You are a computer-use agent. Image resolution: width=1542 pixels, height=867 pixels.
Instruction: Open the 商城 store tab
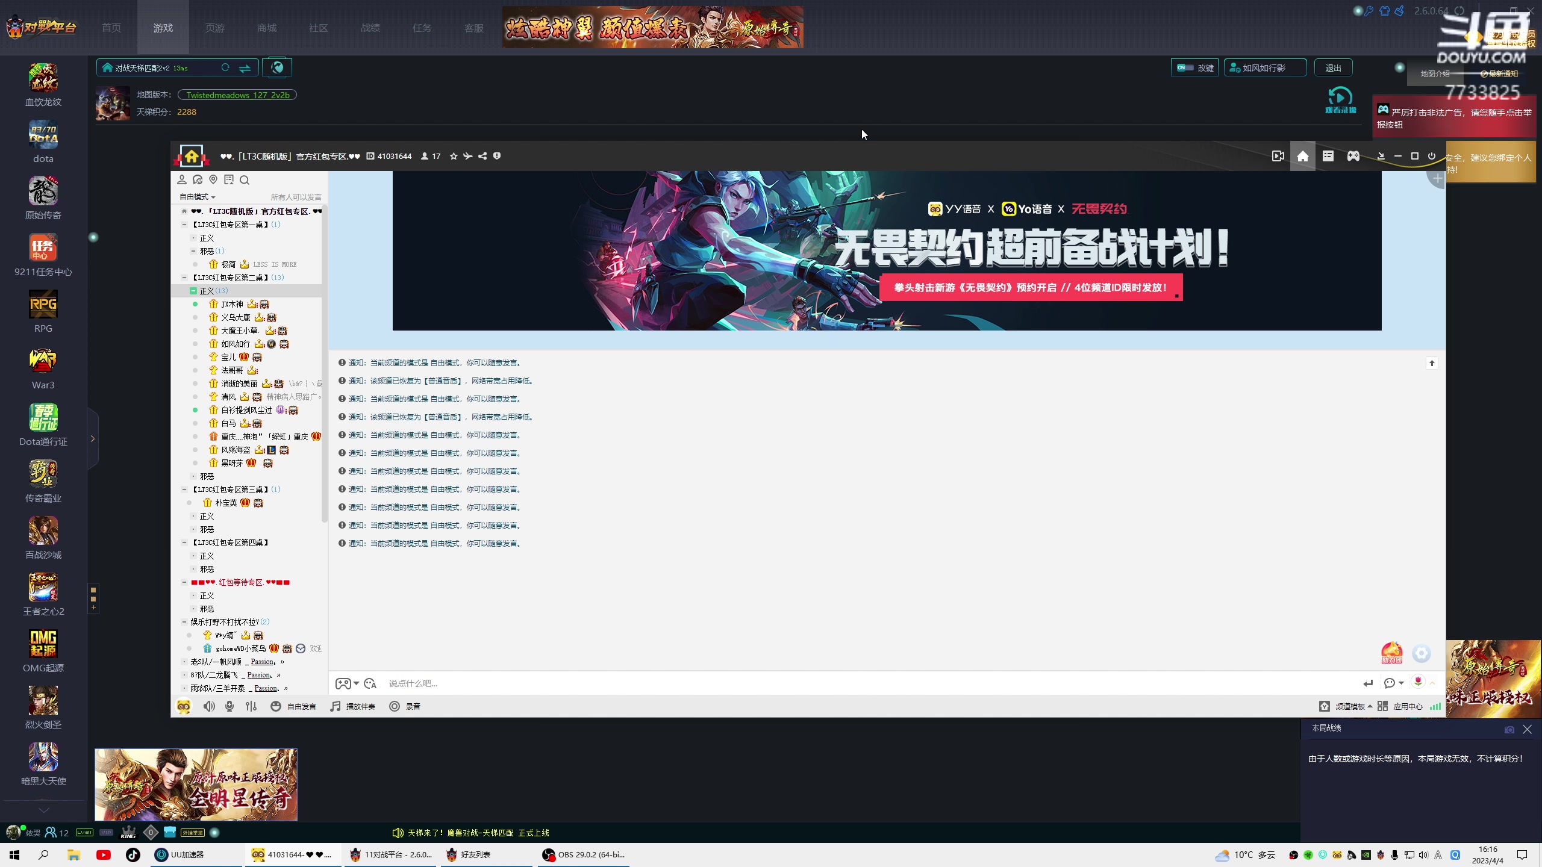pos(267,28)
